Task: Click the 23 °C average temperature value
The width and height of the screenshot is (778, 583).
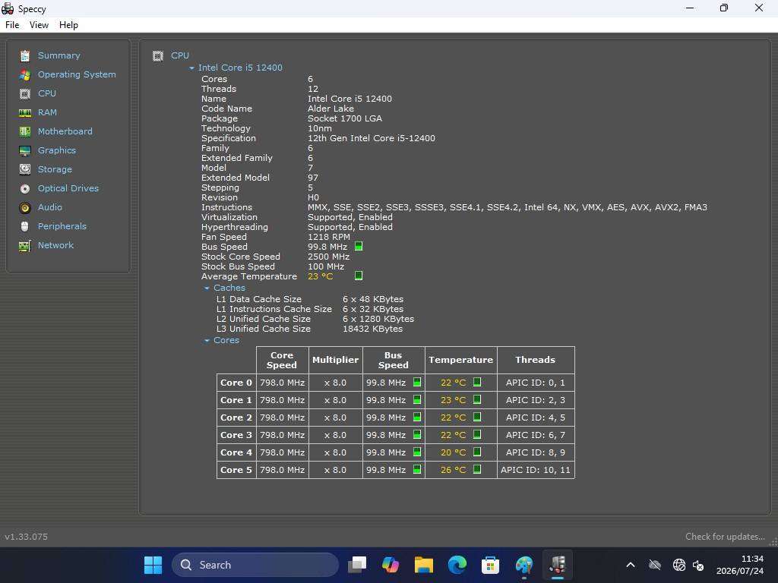Action: (x=320, y=276)
